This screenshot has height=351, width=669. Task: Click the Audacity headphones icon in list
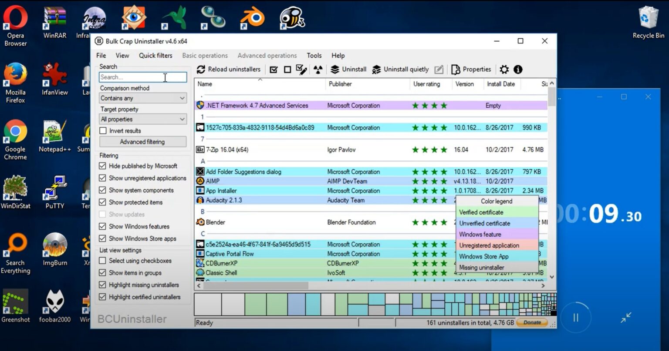[200, 200]
